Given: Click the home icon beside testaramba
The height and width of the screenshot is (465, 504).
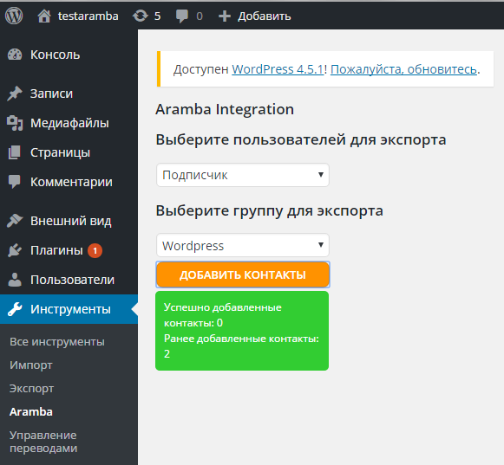Looking at the screenshot, I should click(44, 16).
